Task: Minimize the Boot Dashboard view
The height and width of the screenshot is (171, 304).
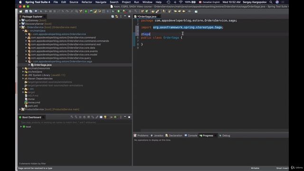Action: click(x=125, y=117)
